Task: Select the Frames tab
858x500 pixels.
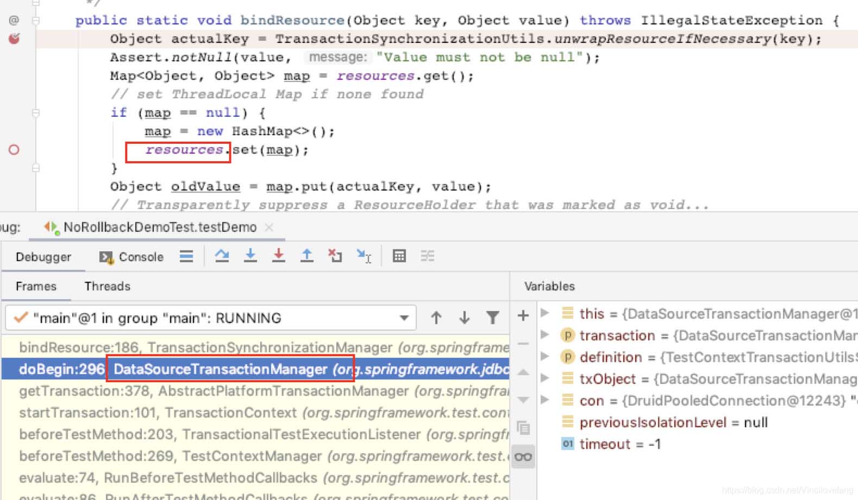Action: coord(36,286)
